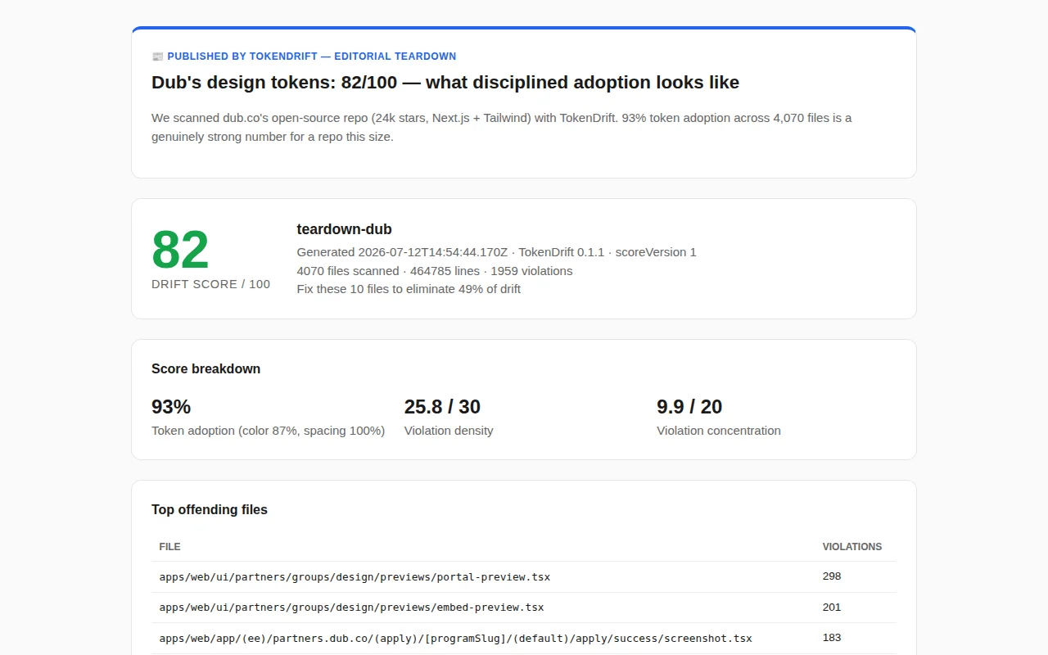Click the VIOLATIONS column header
Viewport: 1048px width, 655px height.
852,547
